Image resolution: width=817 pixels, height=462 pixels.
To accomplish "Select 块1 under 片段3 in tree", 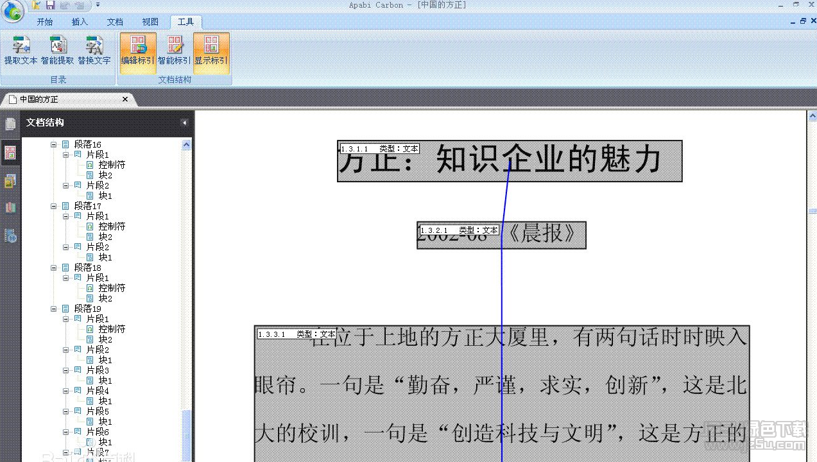I will (105, 381).
